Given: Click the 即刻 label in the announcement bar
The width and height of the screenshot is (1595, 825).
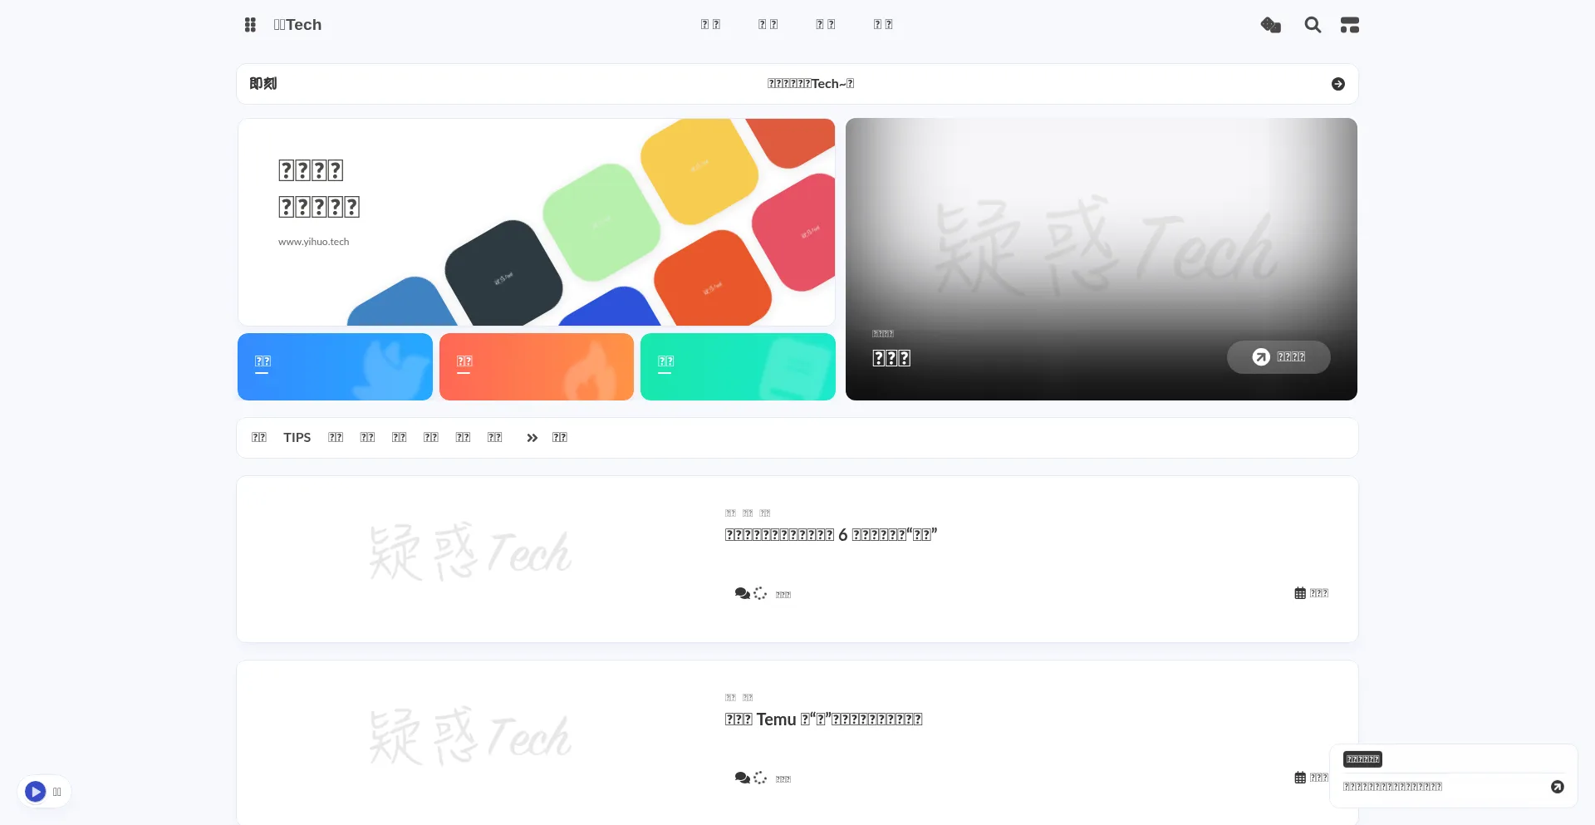Looking at the screenshot, I should 263,84.
